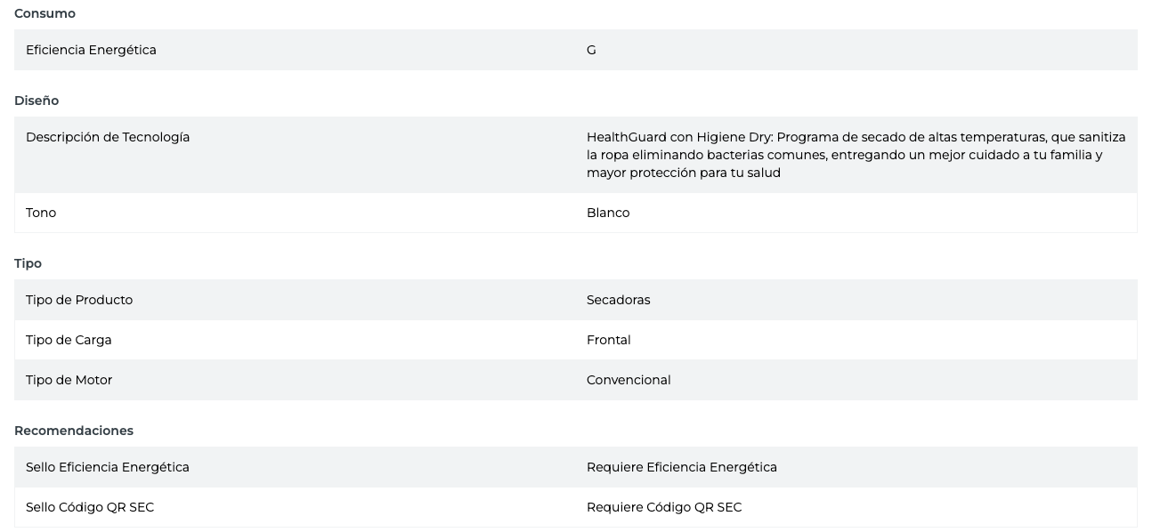Click the Tono row label
The width and height of the screenshot is (1152, 532).
click(41, 213)
